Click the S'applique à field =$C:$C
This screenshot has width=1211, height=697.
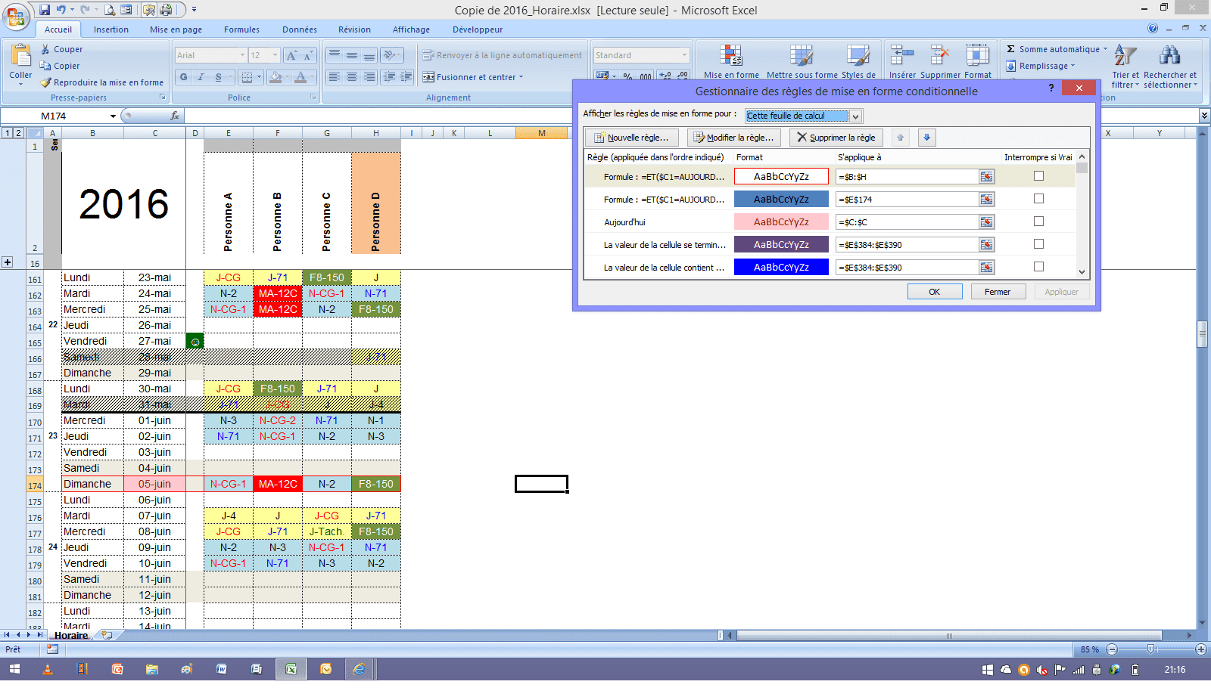click(x=907, y=222)
